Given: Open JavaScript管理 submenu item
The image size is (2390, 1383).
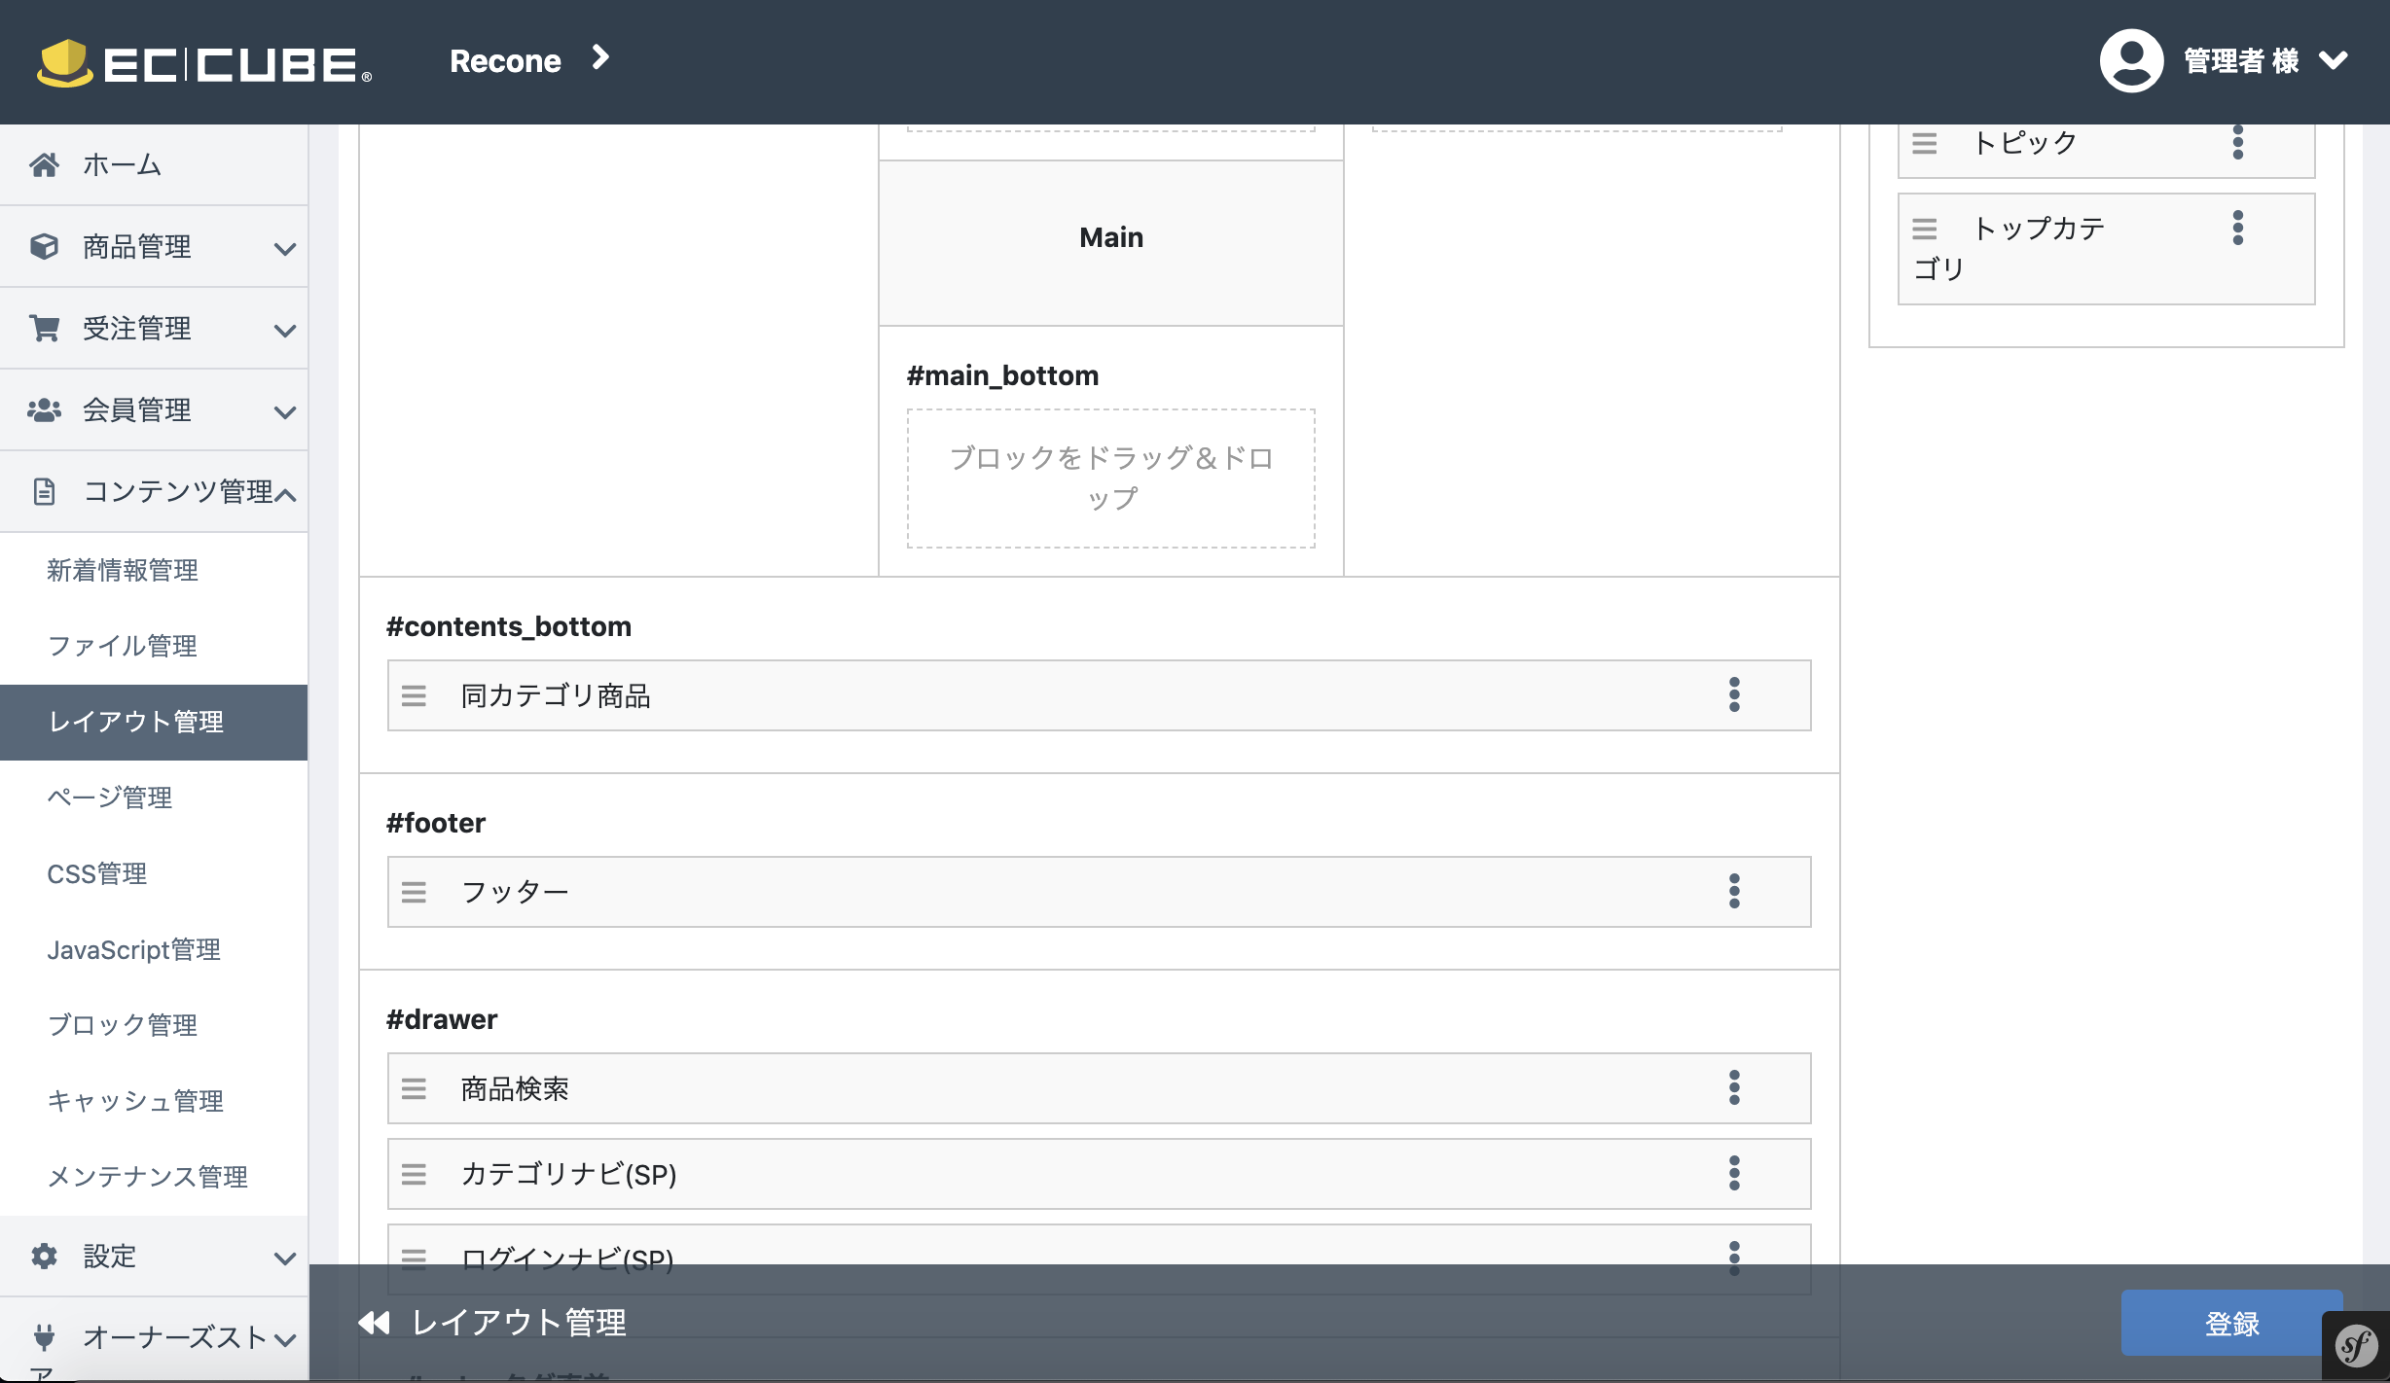Looking at the screenshot, I should pos(134,949).
